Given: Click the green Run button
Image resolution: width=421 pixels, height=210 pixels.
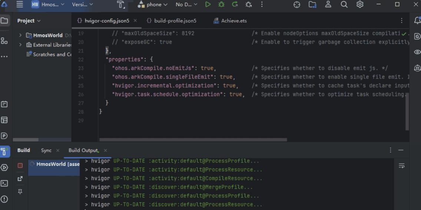Looking at the screenshot, I should [x=208, y=4].
